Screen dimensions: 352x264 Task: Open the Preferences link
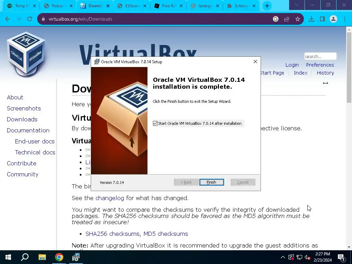[320, 65]
